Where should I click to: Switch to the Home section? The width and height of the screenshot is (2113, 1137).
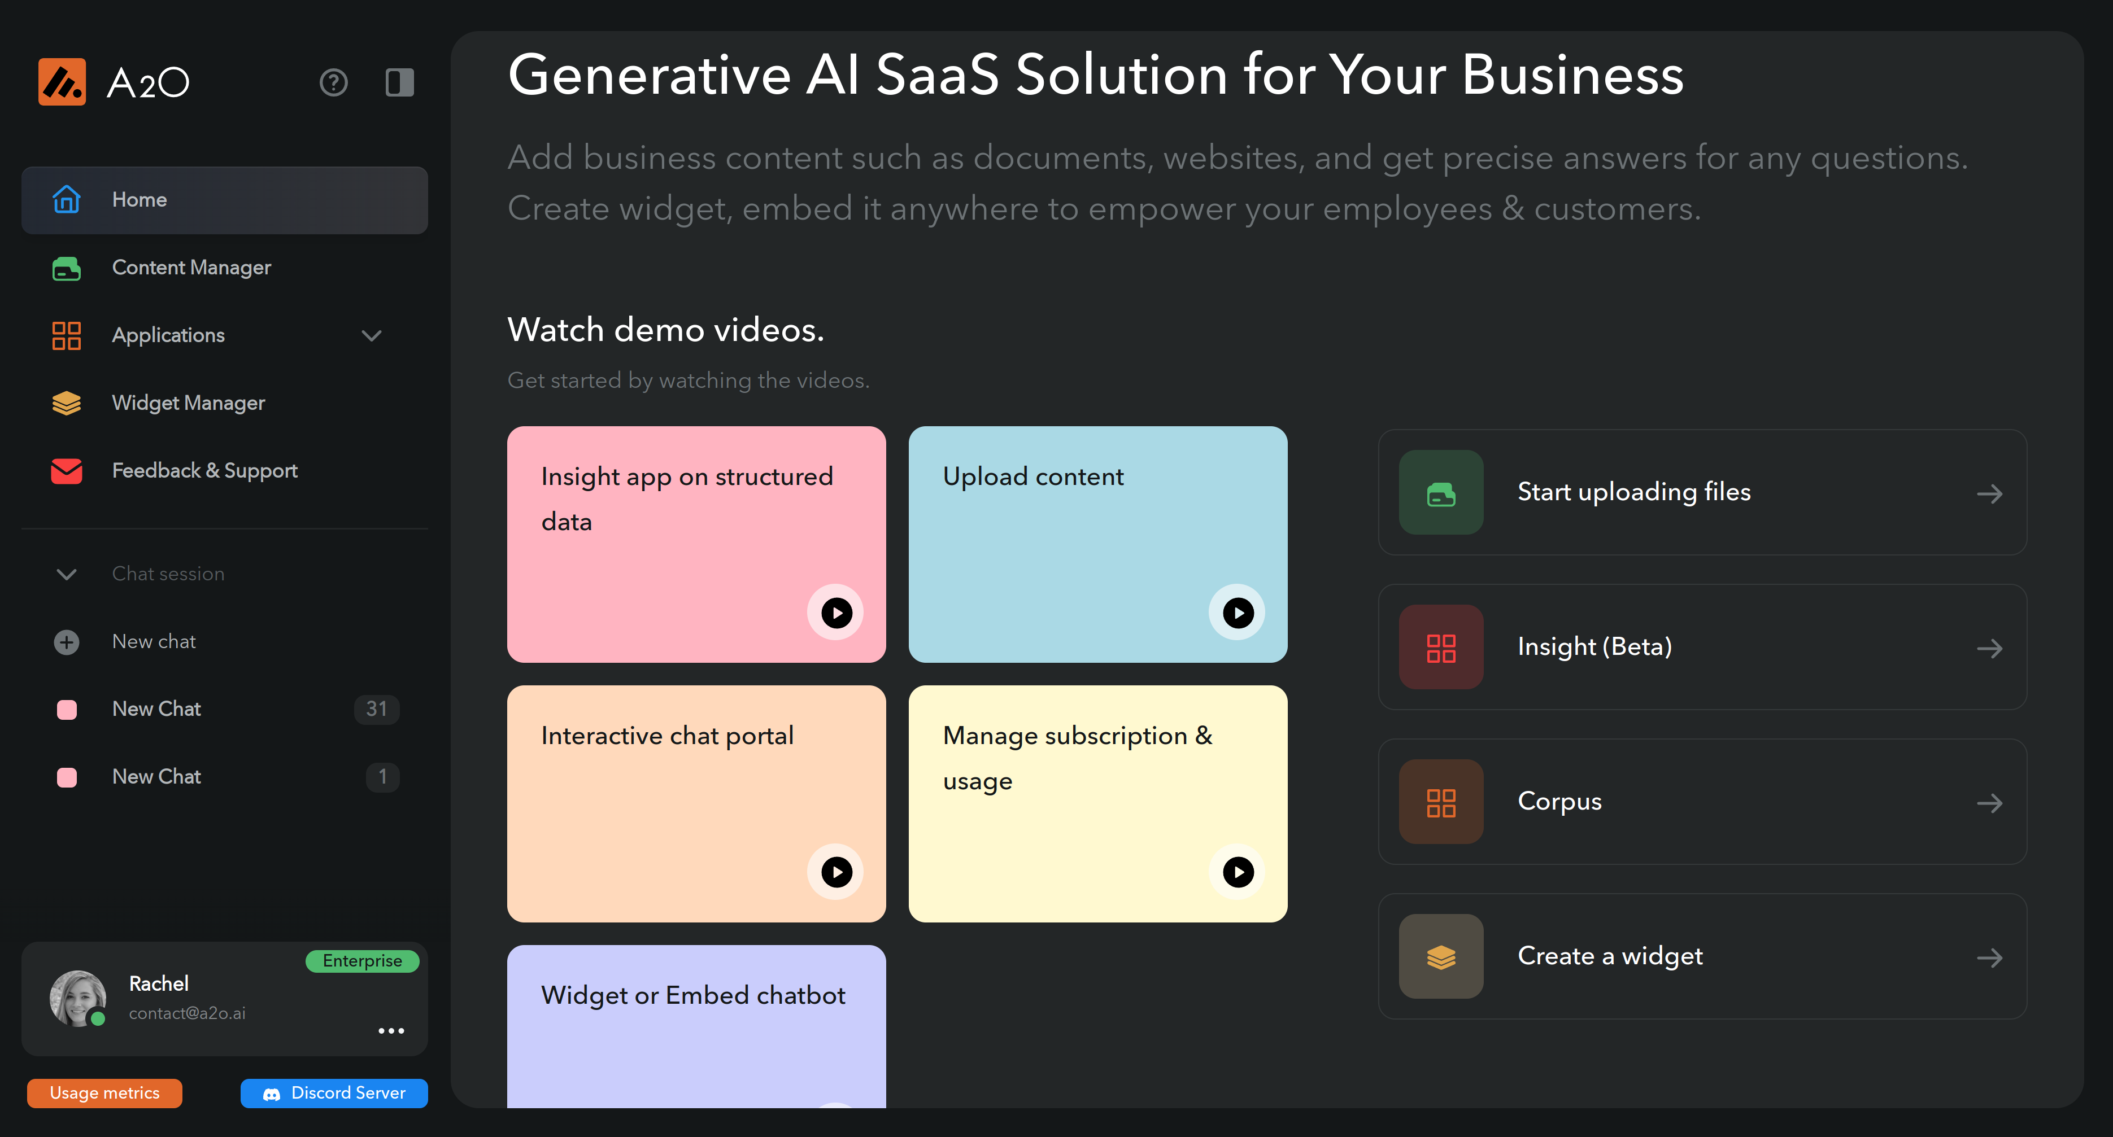[x=140, y=199]
